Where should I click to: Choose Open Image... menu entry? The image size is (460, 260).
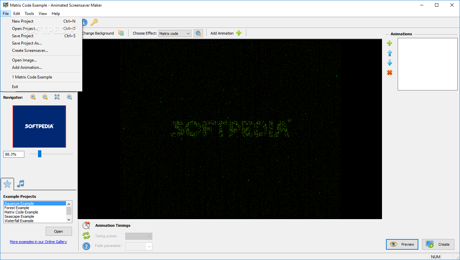coord(41,60)
